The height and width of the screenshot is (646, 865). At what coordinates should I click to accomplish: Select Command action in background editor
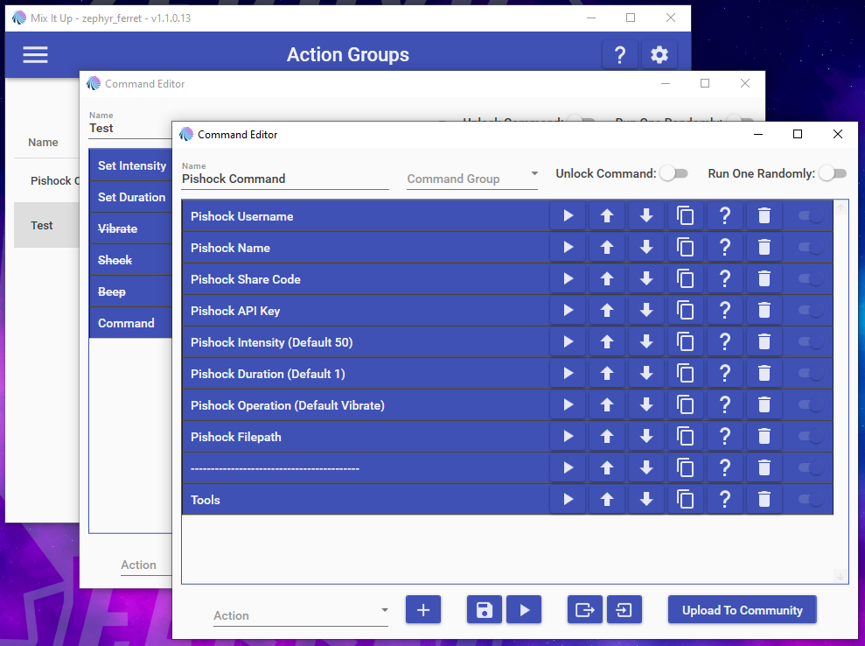point(130,322)
